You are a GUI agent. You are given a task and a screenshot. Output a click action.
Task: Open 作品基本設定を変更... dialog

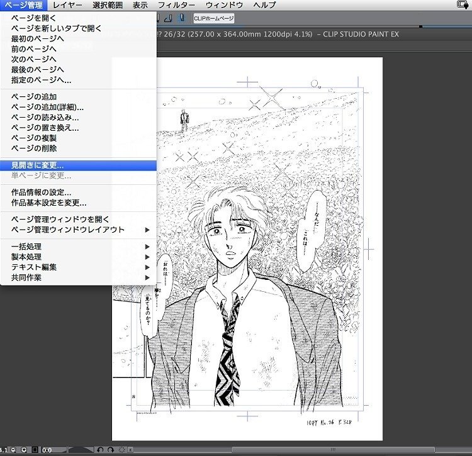78,203
